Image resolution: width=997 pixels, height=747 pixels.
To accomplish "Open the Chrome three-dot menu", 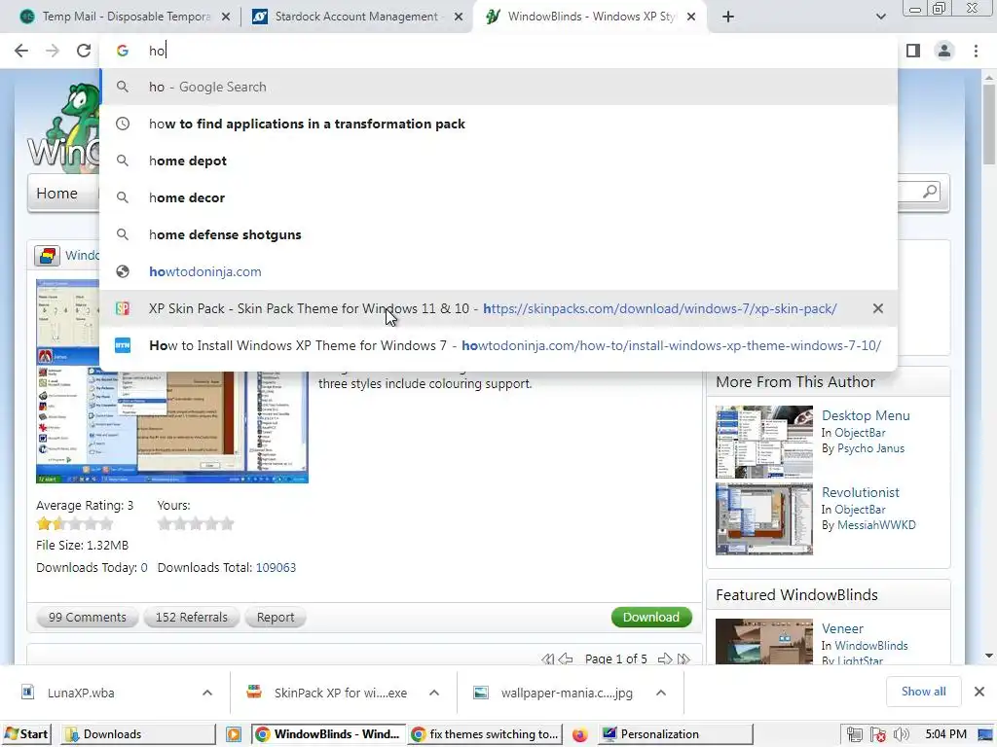I will (976, 51).
